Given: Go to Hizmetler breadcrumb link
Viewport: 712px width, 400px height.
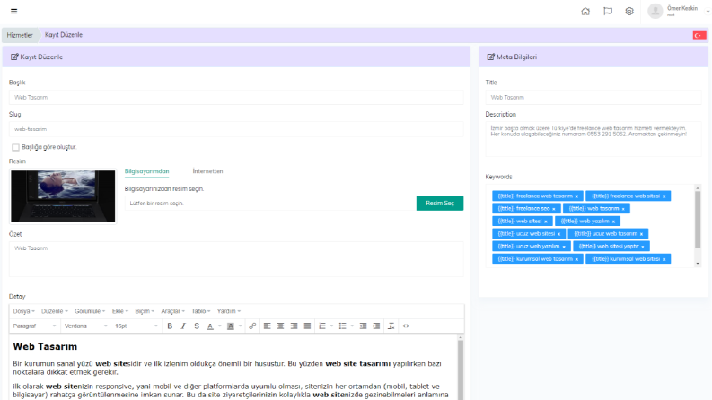Looking at the screenshot, I should (20, 35).
